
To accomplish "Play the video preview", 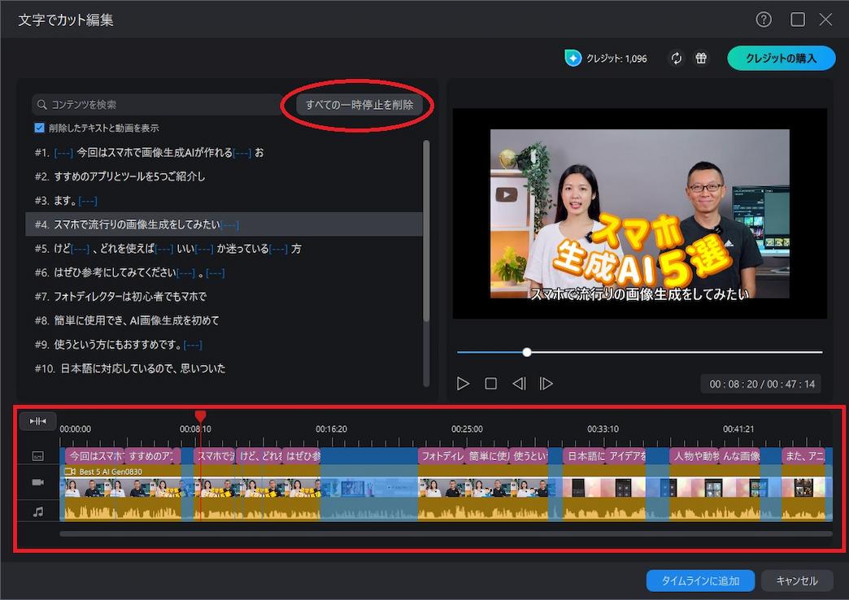I will (464, 382).
